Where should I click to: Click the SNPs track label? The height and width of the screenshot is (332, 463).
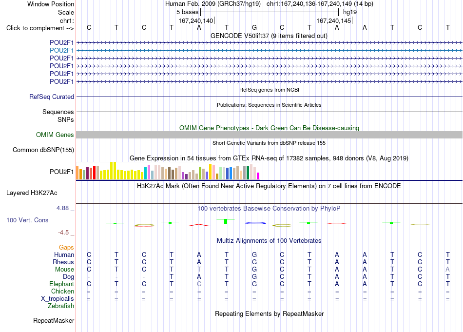pos(66,119)
